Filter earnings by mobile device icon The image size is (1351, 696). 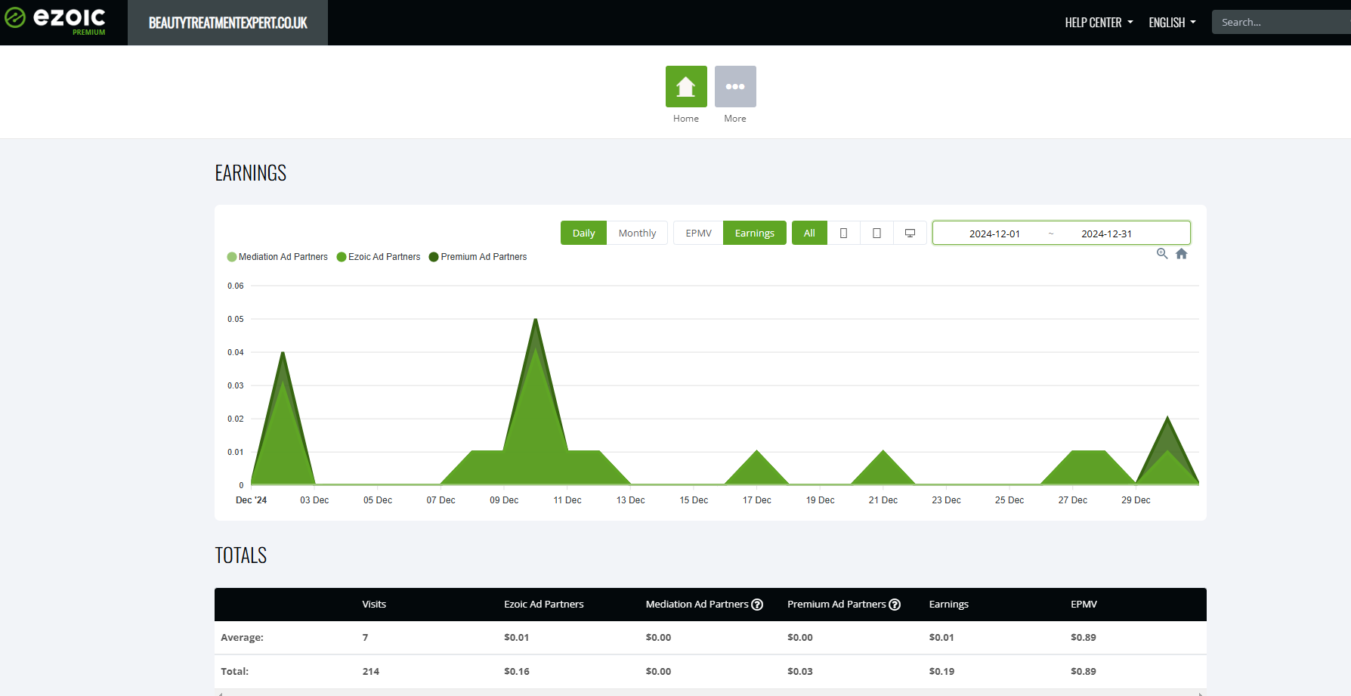(843, 233)
